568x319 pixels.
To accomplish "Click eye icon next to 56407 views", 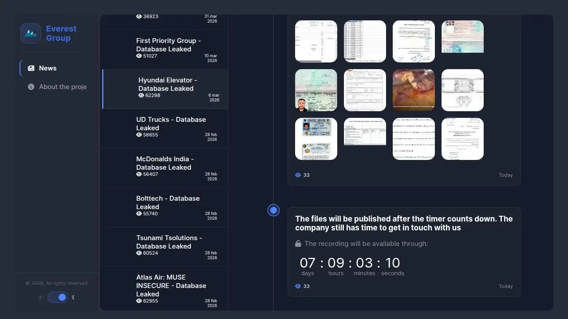I will tap(139, 174).
